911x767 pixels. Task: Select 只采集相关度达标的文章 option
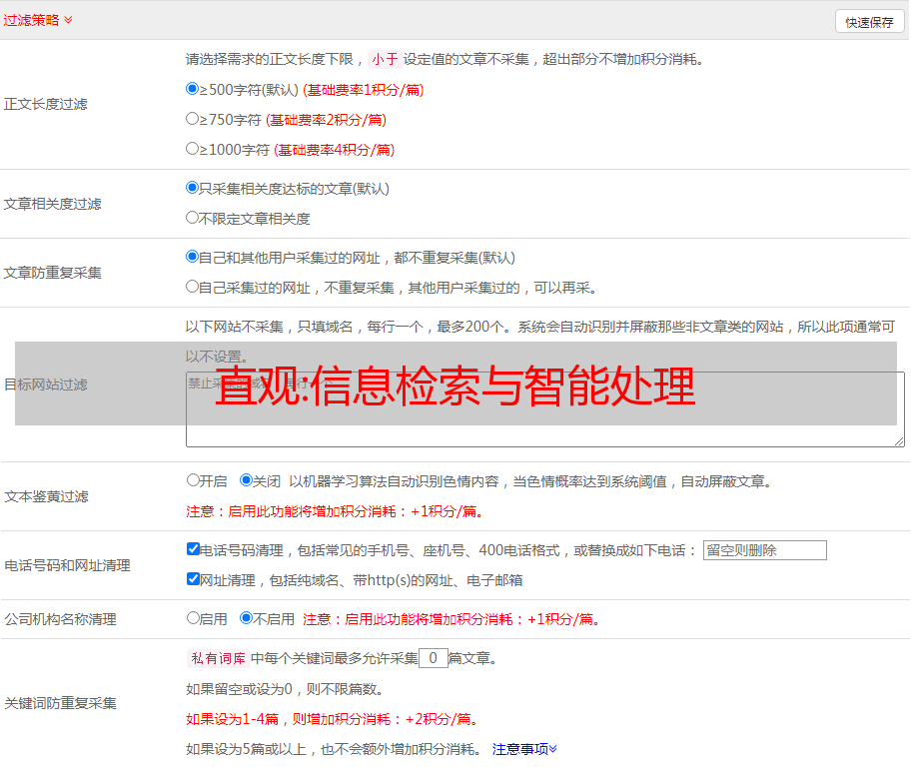[193, 188]
